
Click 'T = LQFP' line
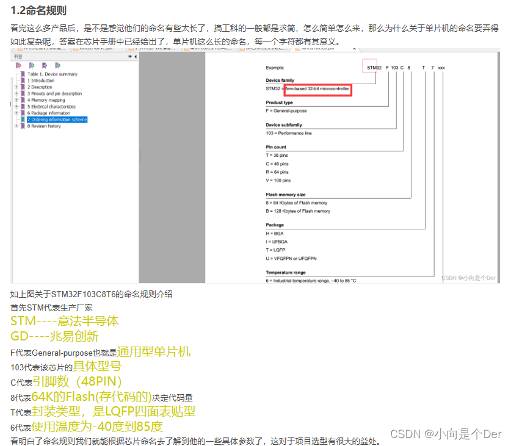pyautogui.click(x=275, y=250)
